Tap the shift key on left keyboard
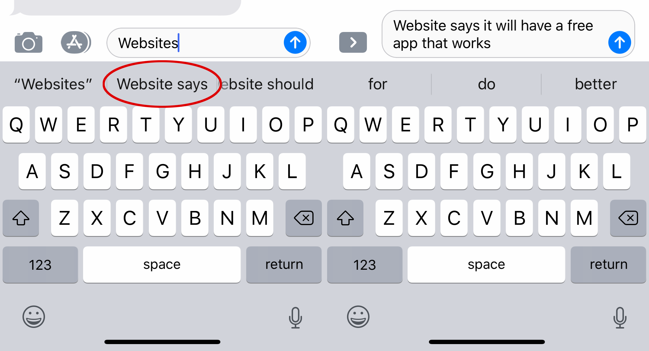The height and width of the screenshot is (351, 649). pyautogui.click(x=20, y=218)
